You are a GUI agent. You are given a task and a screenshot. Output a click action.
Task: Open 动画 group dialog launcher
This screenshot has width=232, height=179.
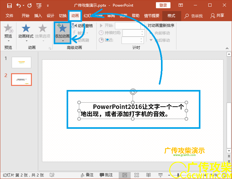(x=50, y=48)
